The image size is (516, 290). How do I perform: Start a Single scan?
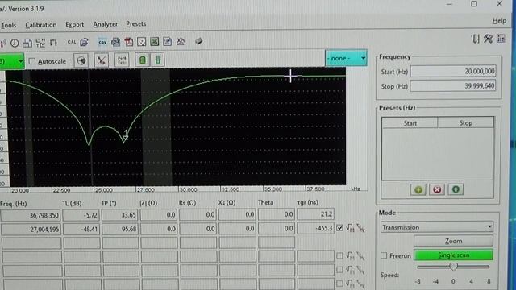[453, 255]
